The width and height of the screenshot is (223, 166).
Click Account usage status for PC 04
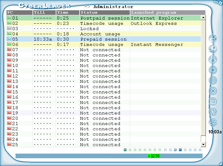pos(100,34)
